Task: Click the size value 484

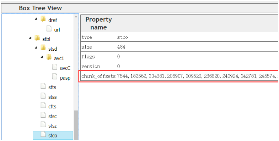Action: [121, 47]
